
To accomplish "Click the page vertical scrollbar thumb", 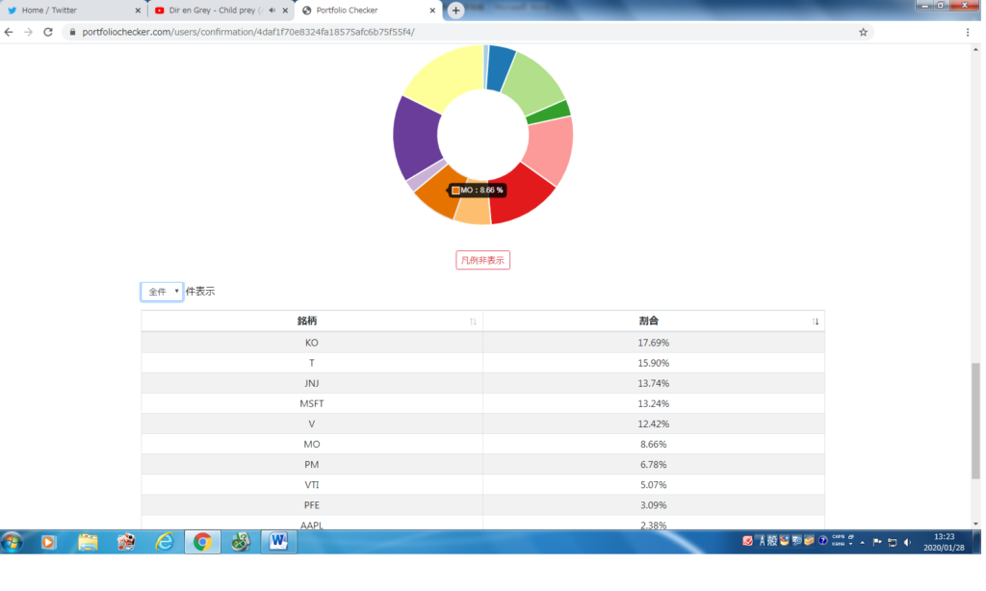I will pos(976,421).
